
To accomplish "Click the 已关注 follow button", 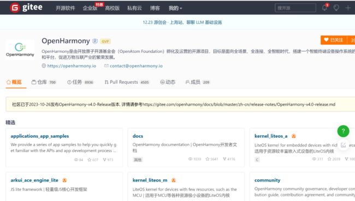I will click(334, 40).
